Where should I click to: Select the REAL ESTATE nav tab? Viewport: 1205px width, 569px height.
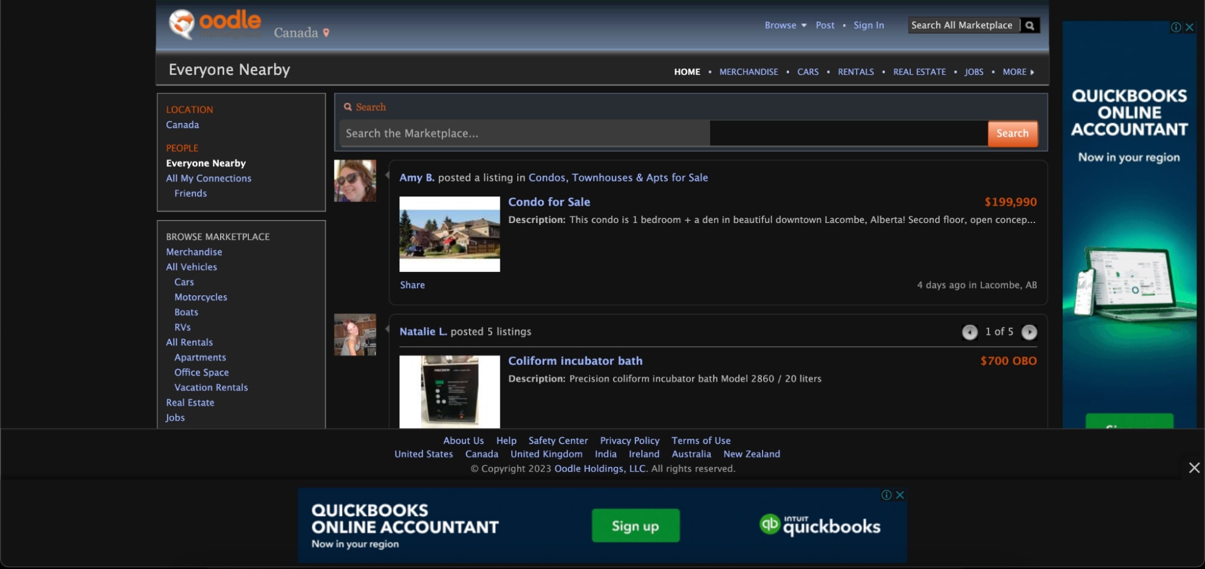coord(919,72)
